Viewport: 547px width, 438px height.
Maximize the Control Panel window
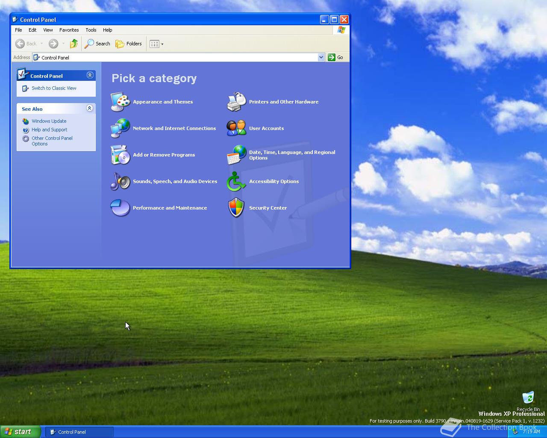pyautogui.click(x=334, y=19)
